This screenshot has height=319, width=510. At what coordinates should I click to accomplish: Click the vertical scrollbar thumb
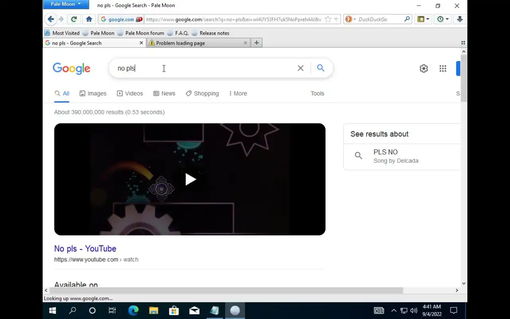pyautogui.click(x=464, y=79)
